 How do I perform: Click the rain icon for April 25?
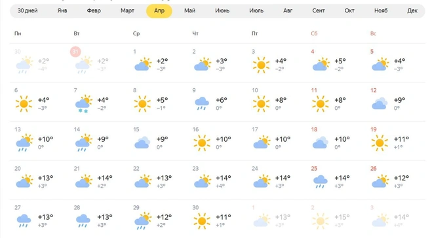point(321,182)
